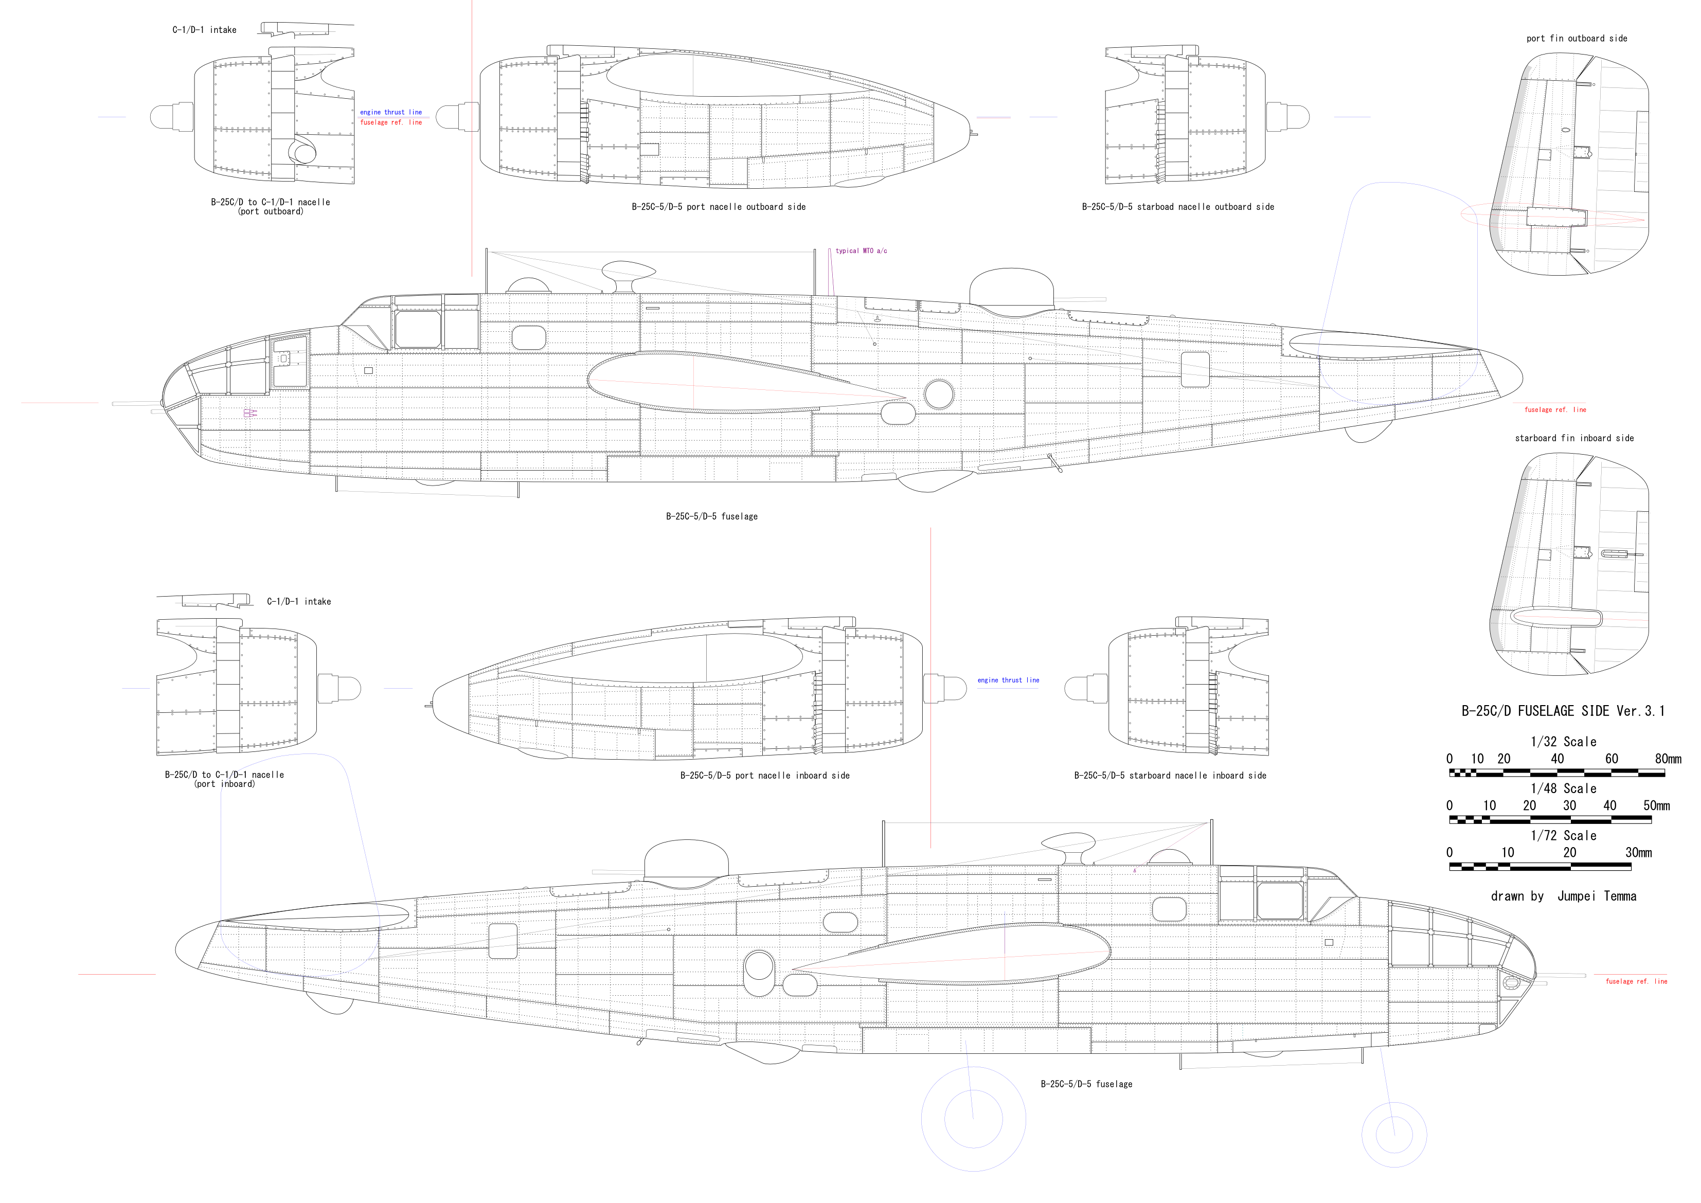Click the 'B-25C-5/D-5 starboad nacelle outboard side' caption
This screenshot has height=1203, width=1701.
point(1177,207)
